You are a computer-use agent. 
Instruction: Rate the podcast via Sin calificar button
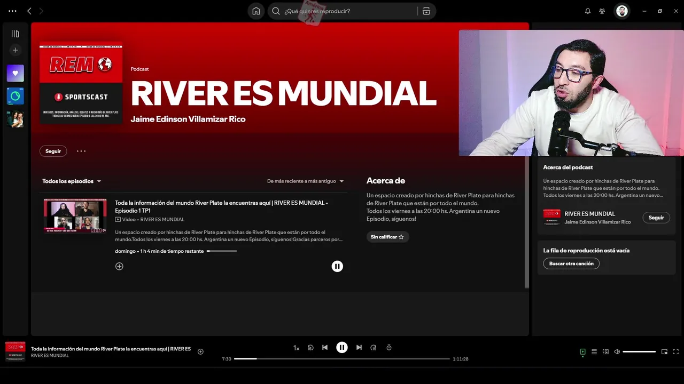(387, 237)
